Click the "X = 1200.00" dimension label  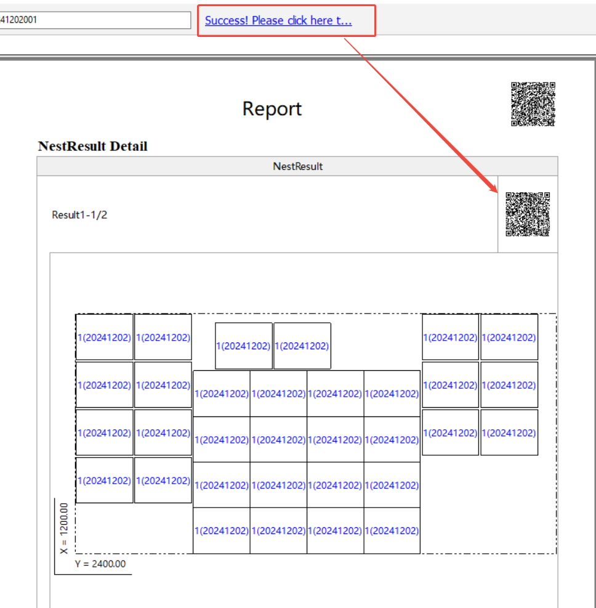click(x=64, y=528)
